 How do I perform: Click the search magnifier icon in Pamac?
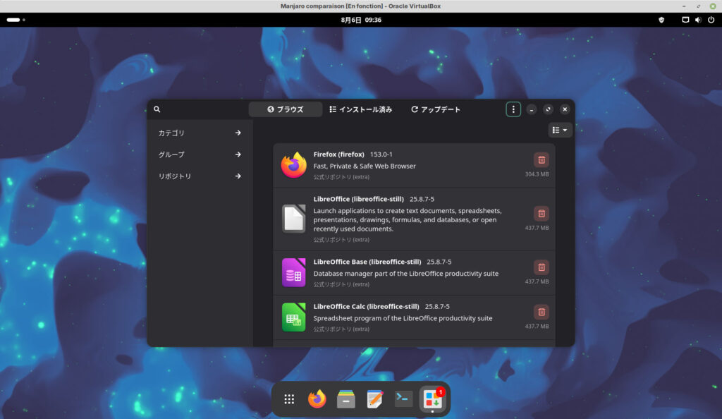click(157, 109)
